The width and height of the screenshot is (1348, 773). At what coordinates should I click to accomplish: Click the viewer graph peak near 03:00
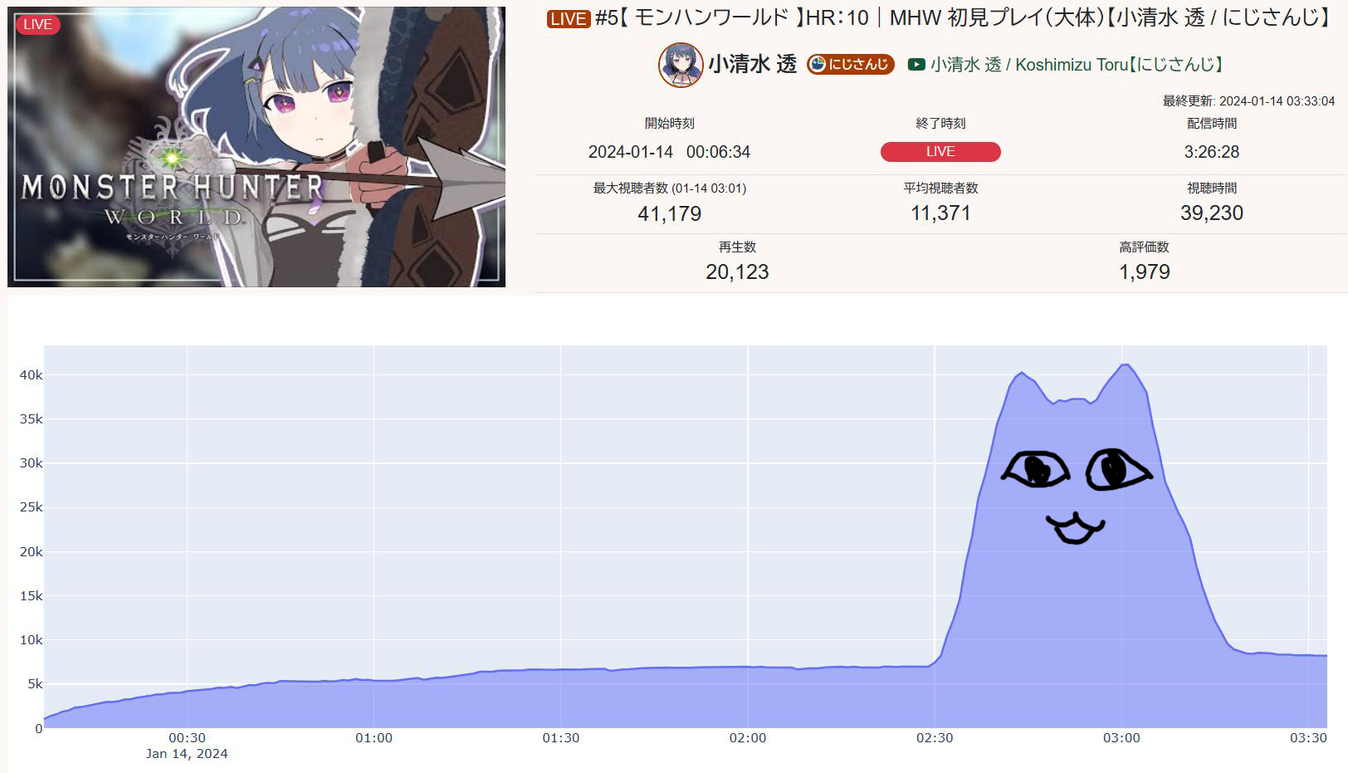tap(1125, 365)
